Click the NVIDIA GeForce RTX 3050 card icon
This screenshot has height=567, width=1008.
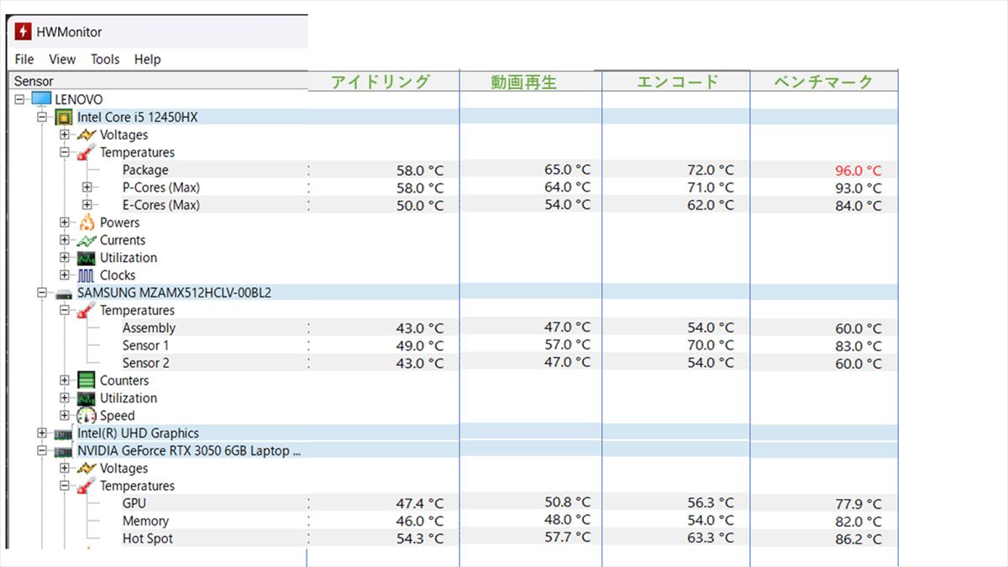(x=64, y=451)
